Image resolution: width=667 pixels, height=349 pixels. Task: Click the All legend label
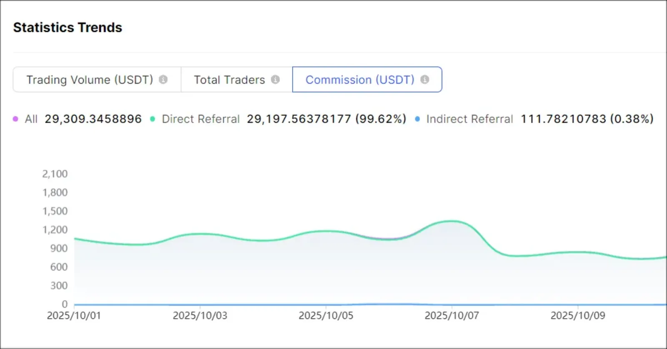31,119
